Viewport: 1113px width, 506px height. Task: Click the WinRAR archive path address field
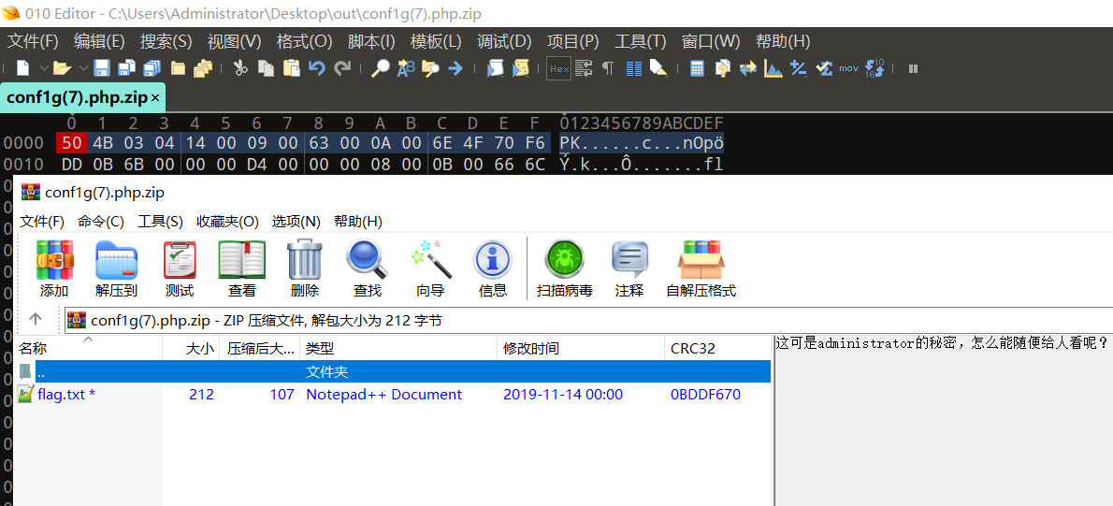[x=588, y=321]
